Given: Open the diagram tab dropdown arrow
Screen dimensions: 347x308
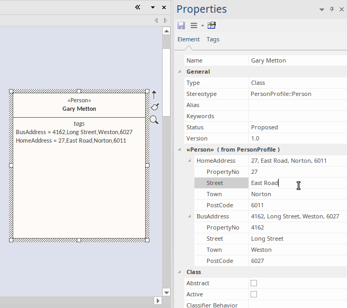Looking at the screenshot, I should [153, 7].
